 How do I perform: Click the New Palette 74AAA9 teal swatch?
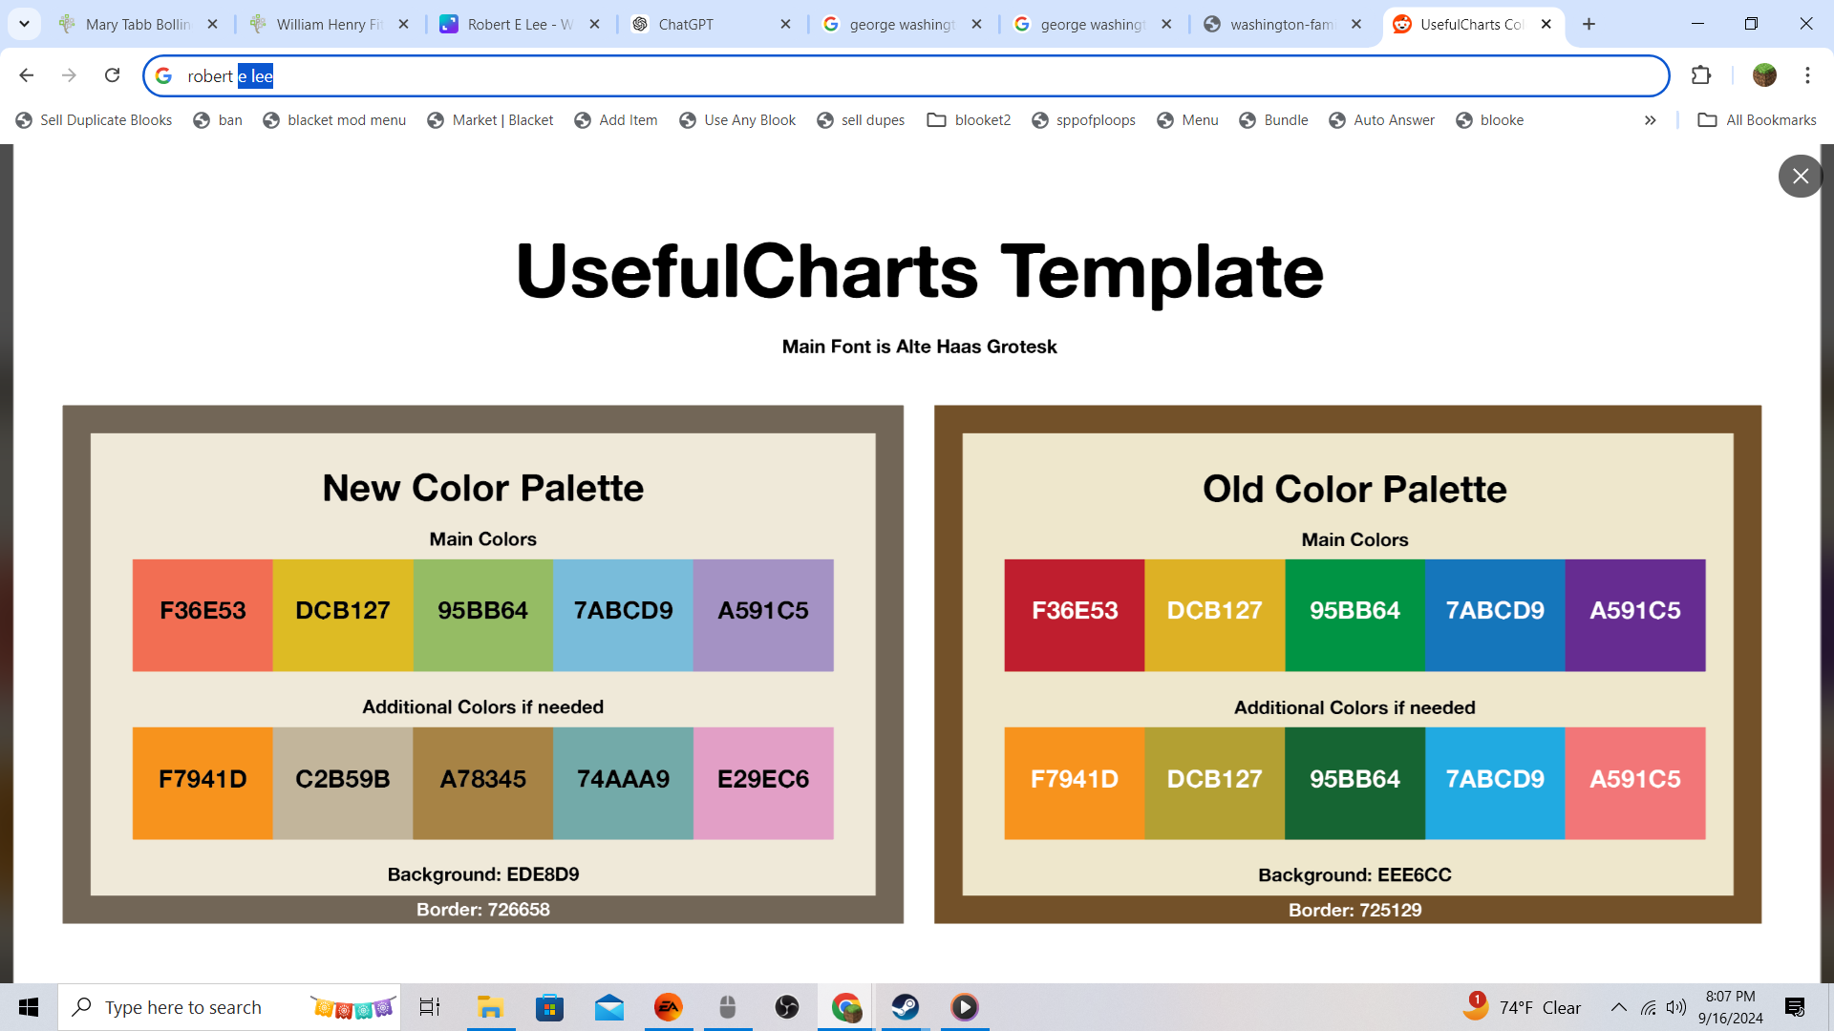click(x=623, y=783)
